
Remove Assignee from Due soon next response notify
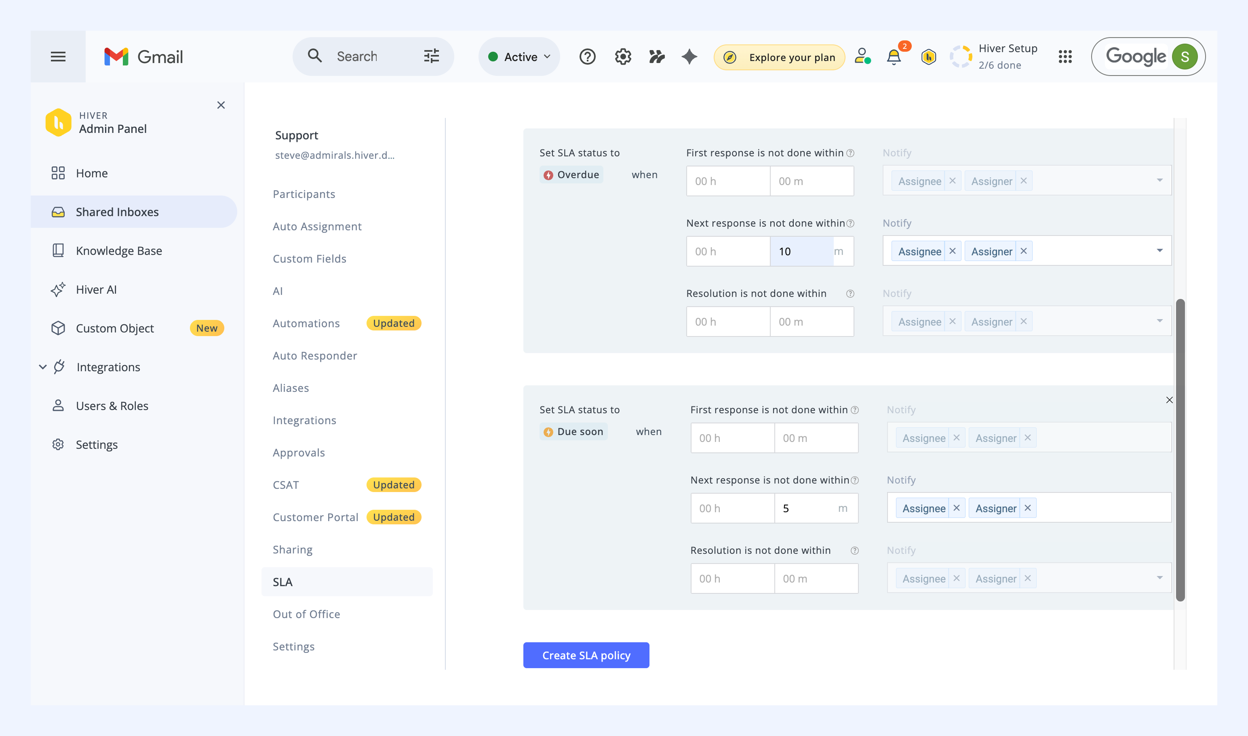pos(956,508)
